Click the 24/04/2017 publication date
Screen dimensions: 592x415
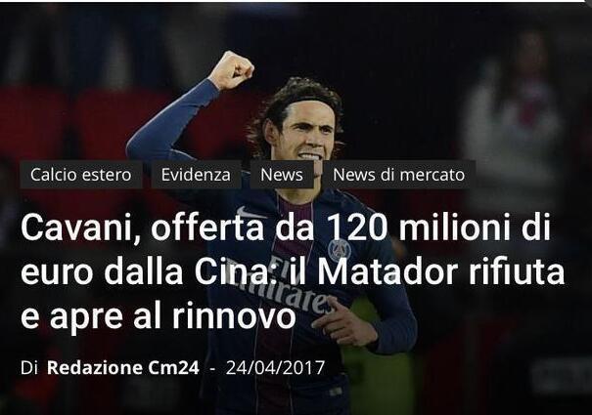275,367
